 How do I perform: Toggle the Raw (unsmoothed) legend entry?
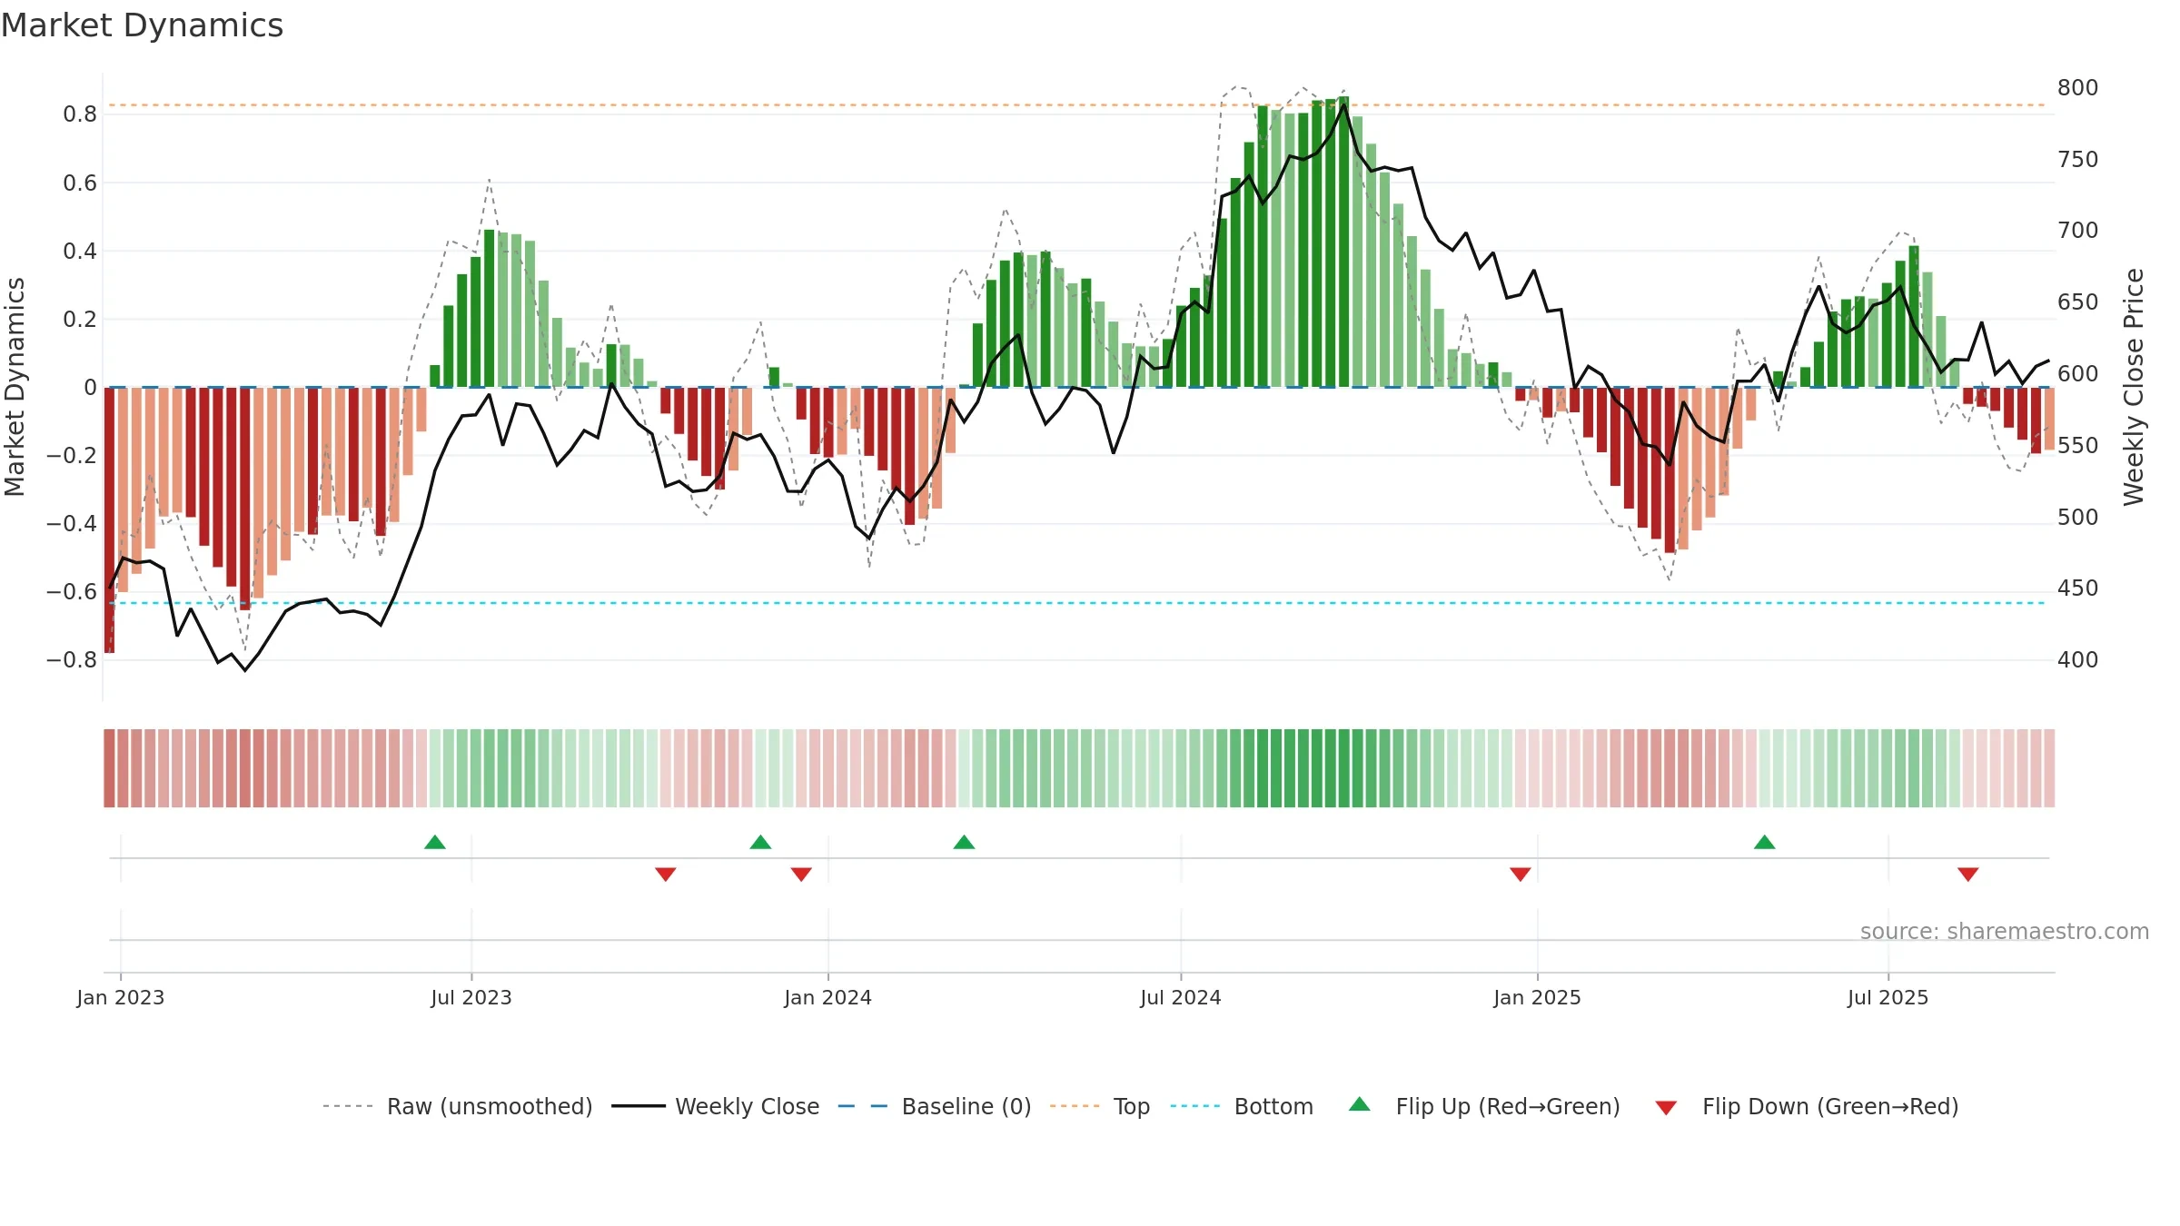point(458,1107)
